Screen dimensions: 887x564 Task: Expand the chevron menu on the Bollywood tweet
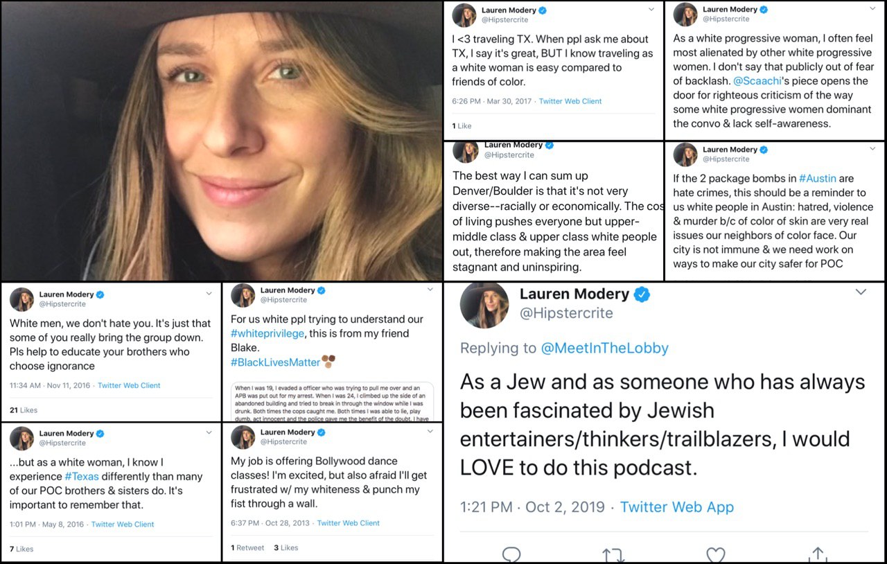[x=430, y=431]
